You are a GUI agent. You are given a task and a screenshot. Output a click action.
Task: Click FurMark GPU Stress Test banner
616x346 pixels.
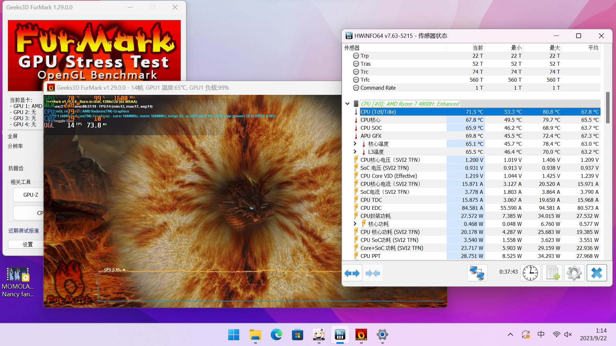tap(94, 50)
